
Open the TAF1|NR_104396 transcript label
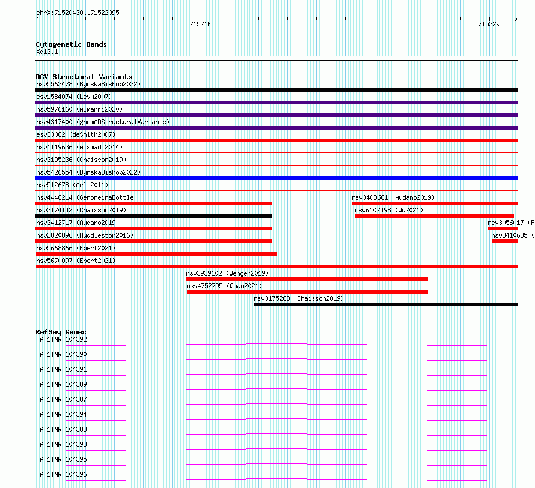pos(61,474)
